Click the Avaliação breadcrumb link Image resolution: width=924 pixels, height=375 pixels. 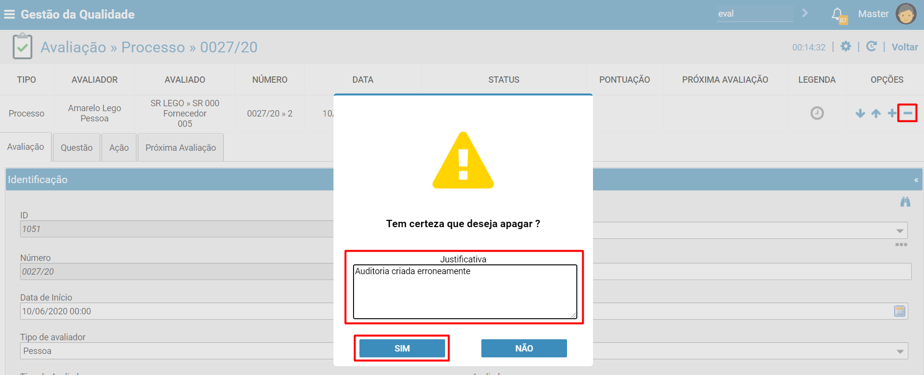coord(73,47)
